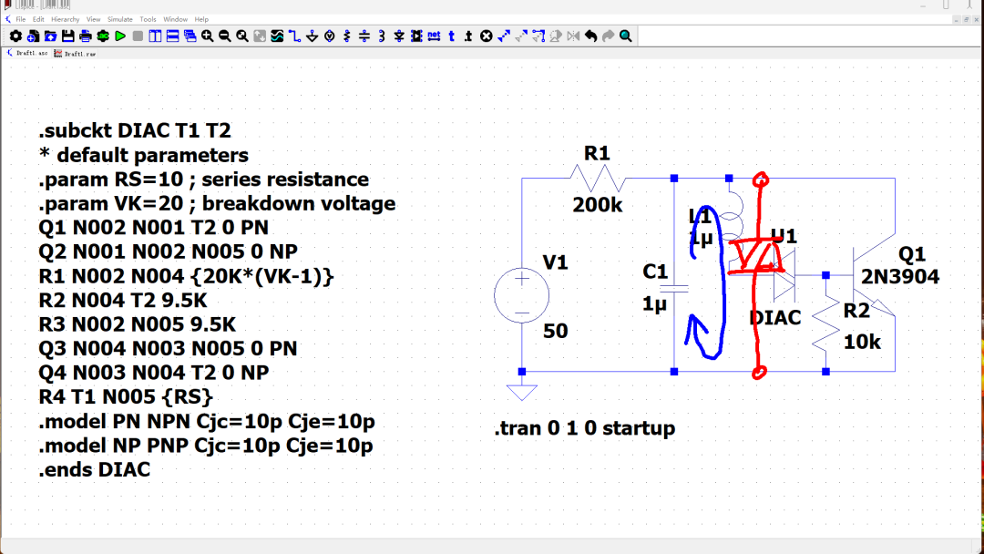Click the waveform visible traces icon
Screen dimensions: 984x554
pos(277,36)
